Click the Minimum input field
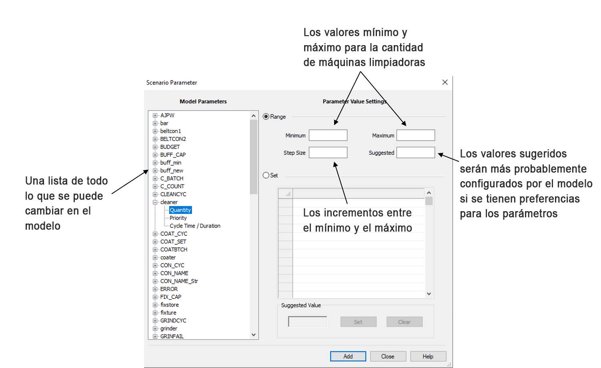Viewport: 601px width, 368px height. tap(328, 135)
